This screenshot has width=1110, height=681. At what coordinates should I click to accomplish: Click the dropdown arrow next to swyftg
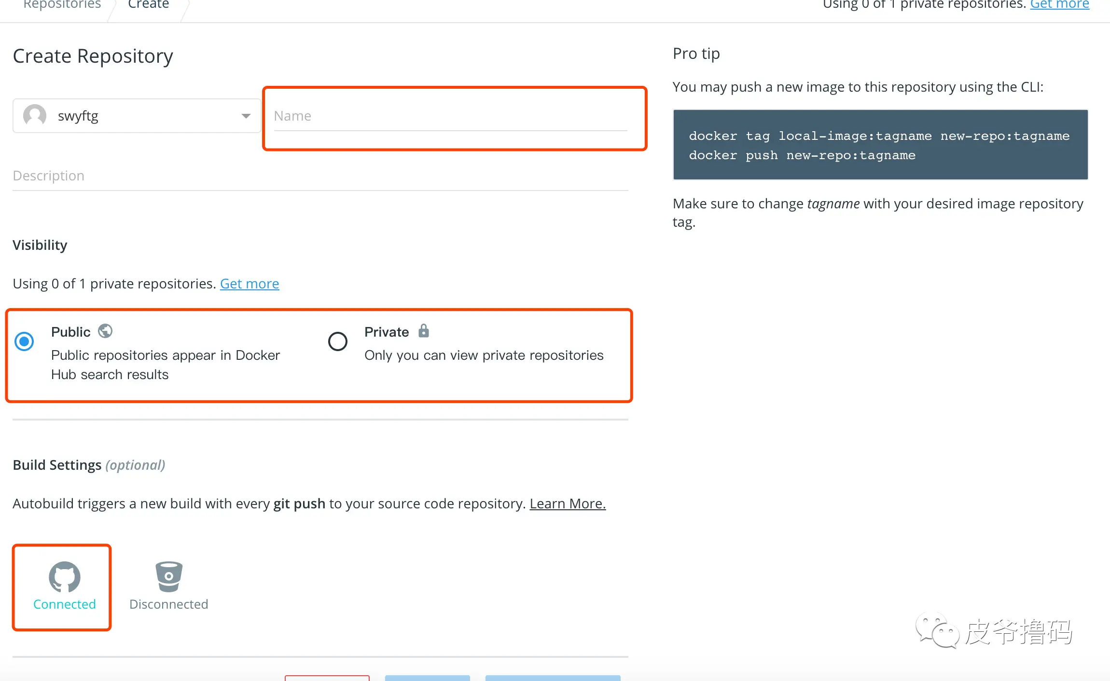246,116
